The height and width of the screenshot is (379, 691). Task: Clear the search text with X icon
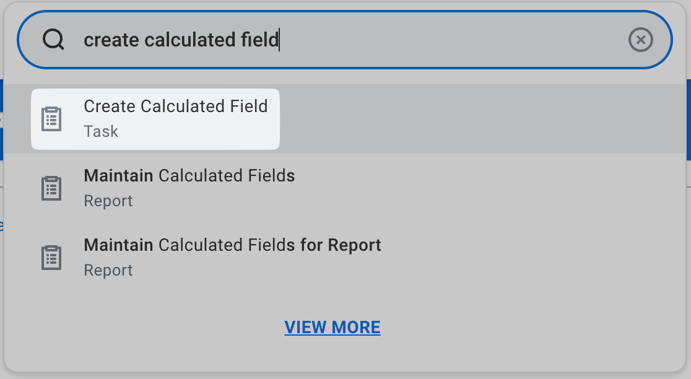(x=640, y=40)
